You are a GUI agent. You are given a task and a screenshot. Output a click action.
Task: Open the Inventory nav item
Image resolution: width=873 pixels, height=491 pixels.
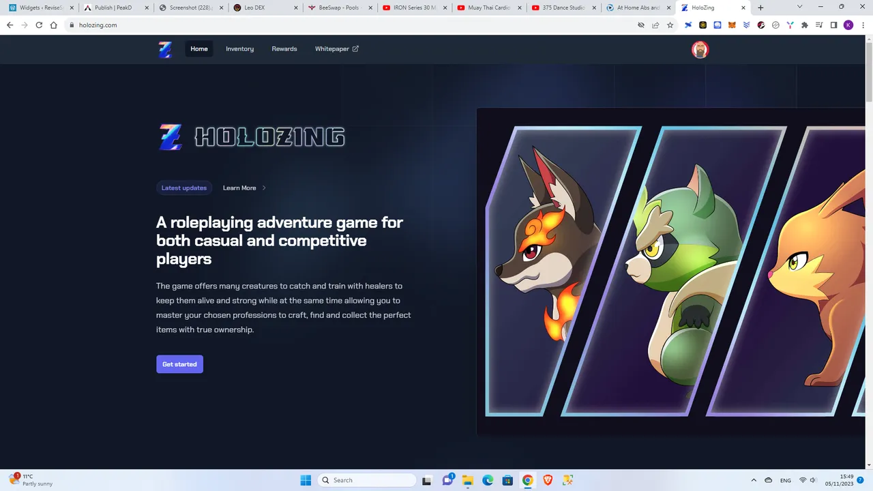[239, 49]
